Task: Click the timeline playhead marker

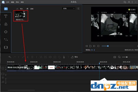Action: (x=99, y=63)
